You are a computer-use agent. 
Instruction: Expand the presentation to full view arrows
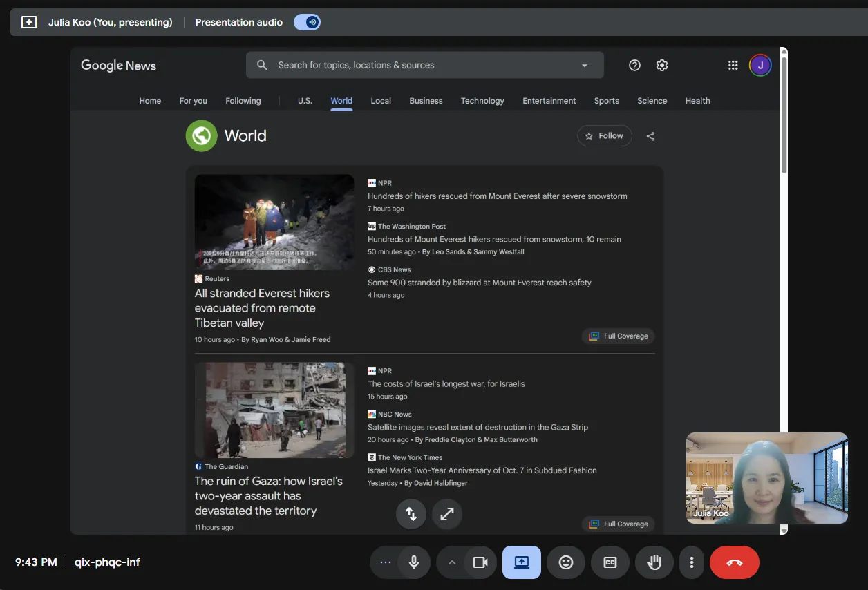point(447,514)
